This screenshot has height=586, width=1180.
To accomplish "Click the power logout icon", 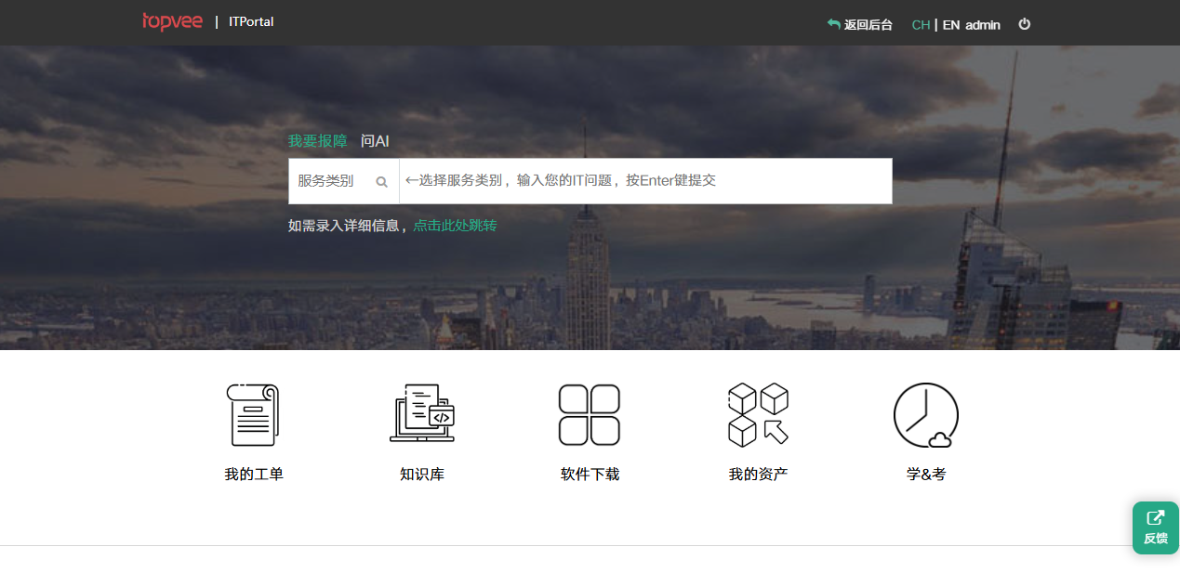I will click(1025, 24).
